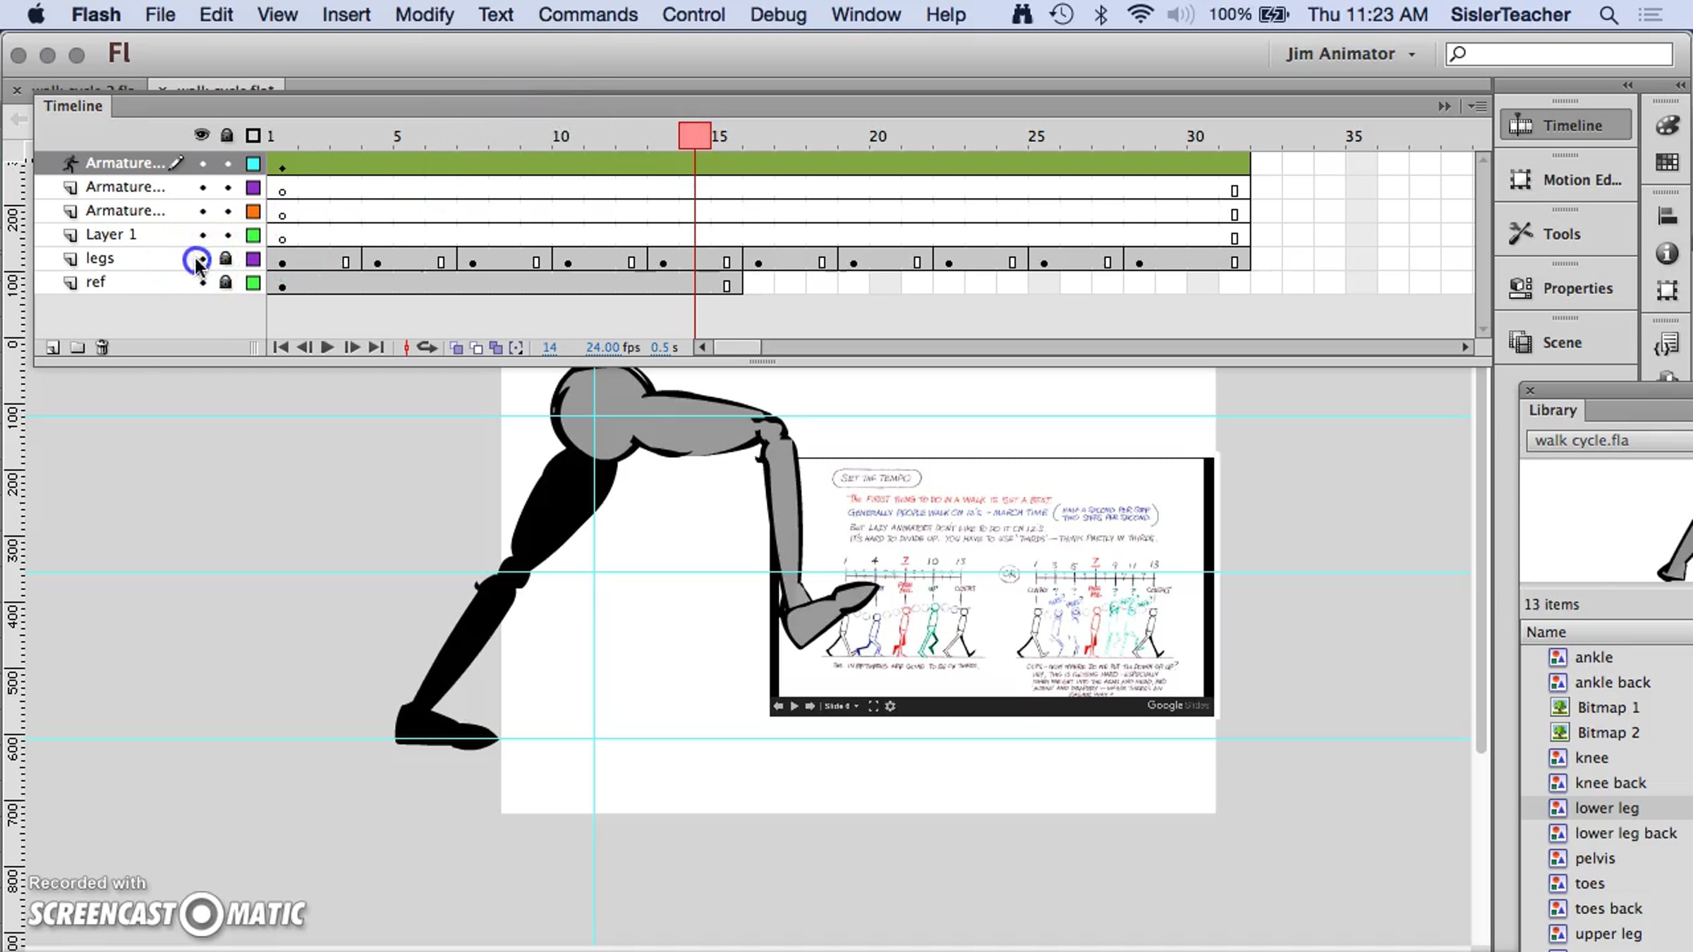The image size is (1693, 952).
Task: Open the Jim Animator workspace dropdown
Action: (1350, 54)
